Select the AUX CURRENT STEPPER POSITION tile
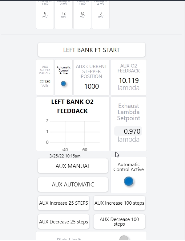Viewport: 185px width, 241px height. [91, 77]
